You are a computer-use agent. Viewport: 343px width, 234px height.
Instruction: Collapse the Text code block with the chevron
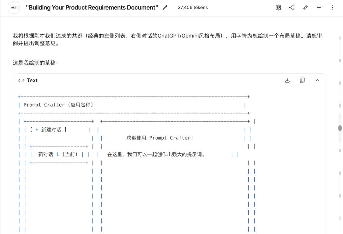click(317, 80)
